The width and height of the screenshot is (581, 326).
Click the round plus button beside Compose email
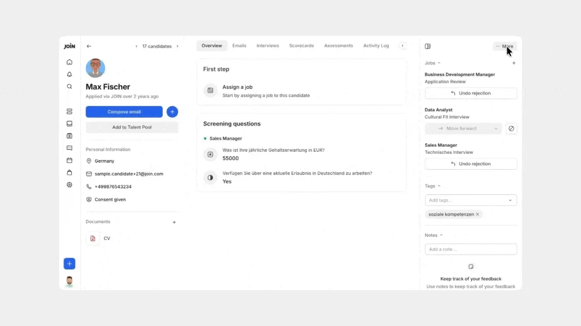tap(172, 112)
